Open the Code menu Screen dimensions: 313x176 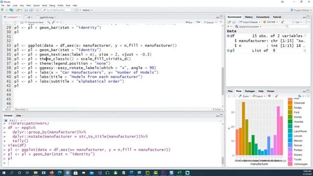[x=15, y=5]
